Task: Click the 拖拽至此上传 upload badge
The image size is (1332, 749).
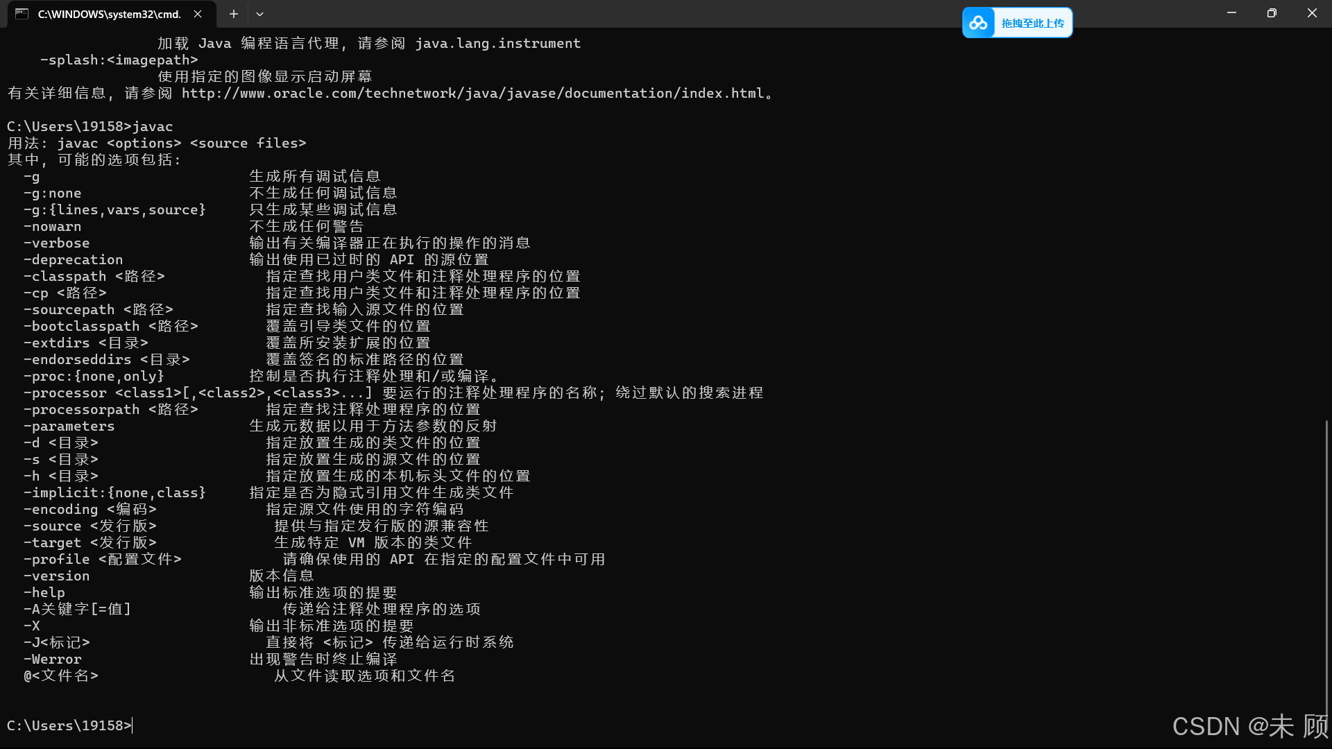Action: tap(1034, 23)
